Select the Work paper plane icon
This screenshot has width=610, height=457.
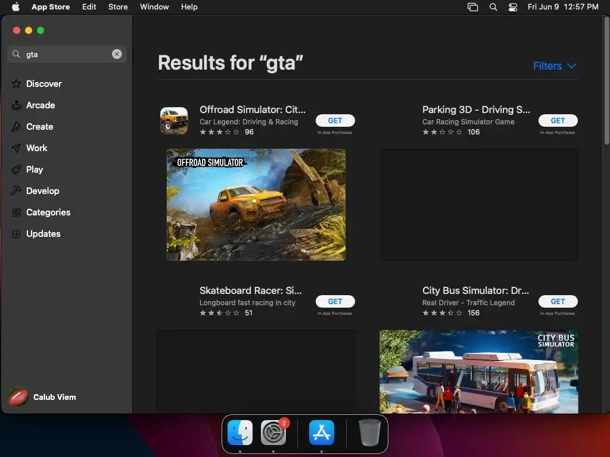point(16,148)
